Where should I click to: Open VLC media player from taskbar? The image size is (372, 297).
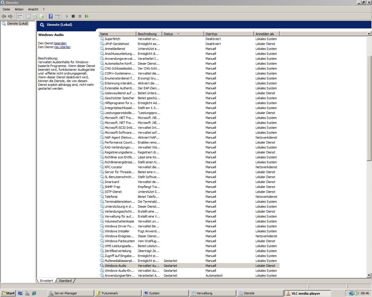pos(306,293)
